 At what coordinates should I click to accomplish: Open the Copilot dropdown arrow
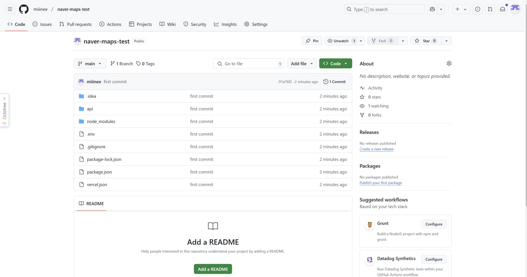point(441,9)
